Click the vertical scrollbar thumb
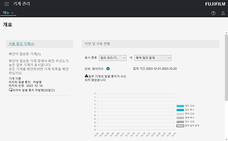Screen dimensions: 228x141 click(x=226, y=68)
